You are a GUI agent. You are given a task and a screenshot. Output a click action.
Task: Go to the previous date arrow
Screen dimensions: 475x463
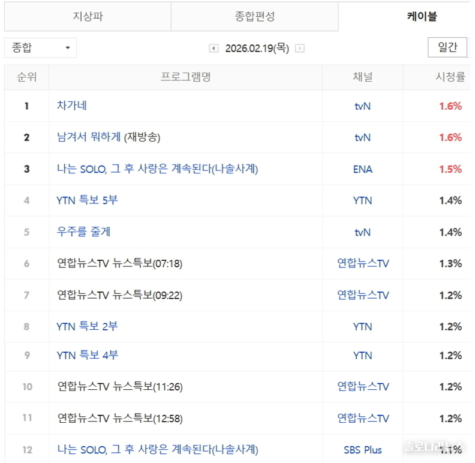click(214, 49)
